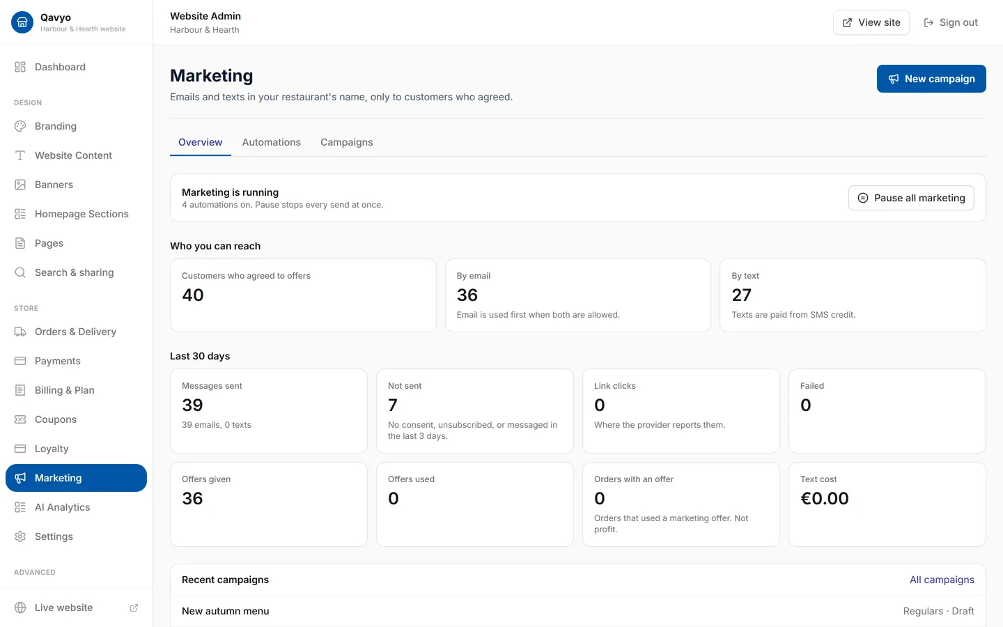Click the Failed stat card
This screenshot has height=627, width=1003.
[887, 411]
